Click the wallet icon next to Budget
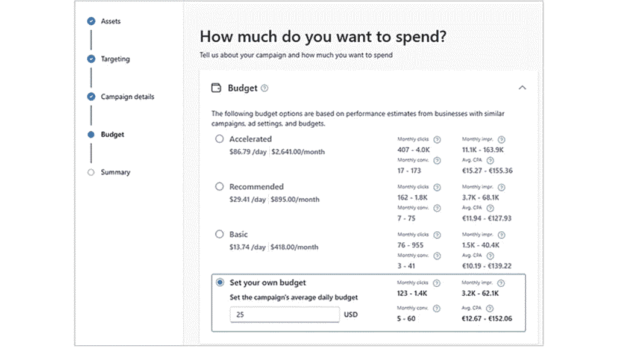This screenshot has width=617, height=347. (216, 87)
